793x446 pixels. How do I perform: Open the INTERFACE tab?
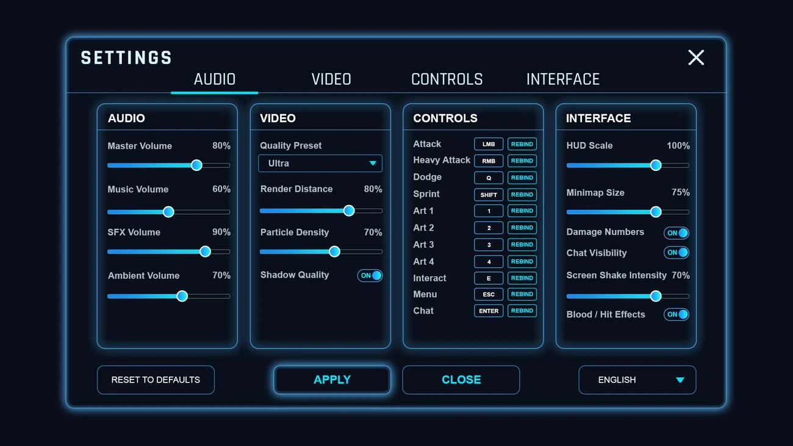click(563, 79)
